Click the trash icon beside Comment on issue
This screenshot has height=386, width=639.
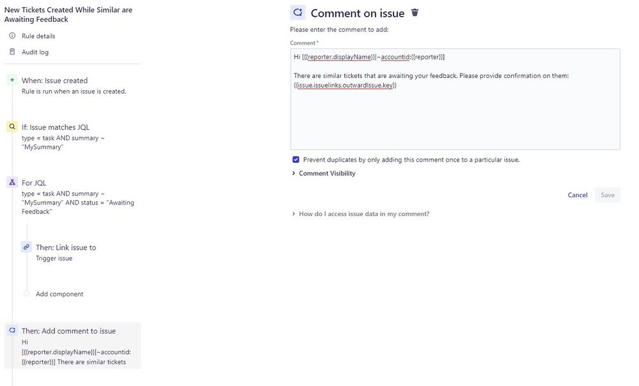414,13
